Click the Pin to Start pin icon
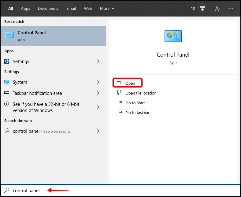 119,102
